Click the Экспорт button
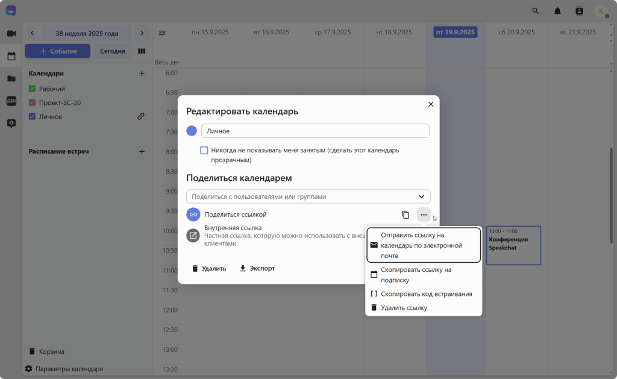 [x=257, y=268]
